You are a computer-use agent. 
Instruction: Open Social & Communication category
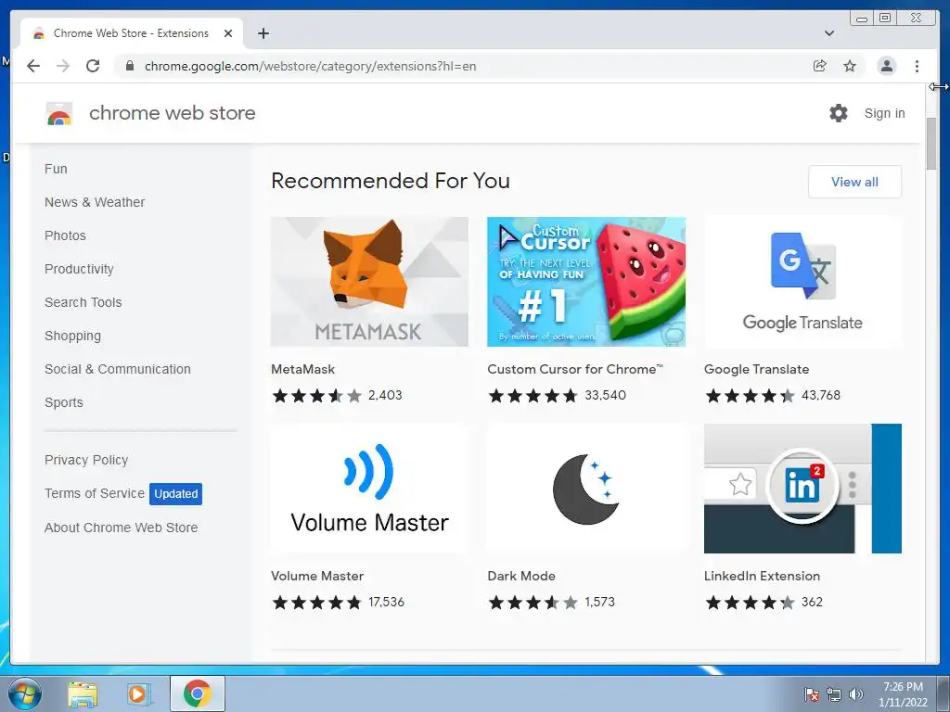pyautogui.click(x=118, y=369)
